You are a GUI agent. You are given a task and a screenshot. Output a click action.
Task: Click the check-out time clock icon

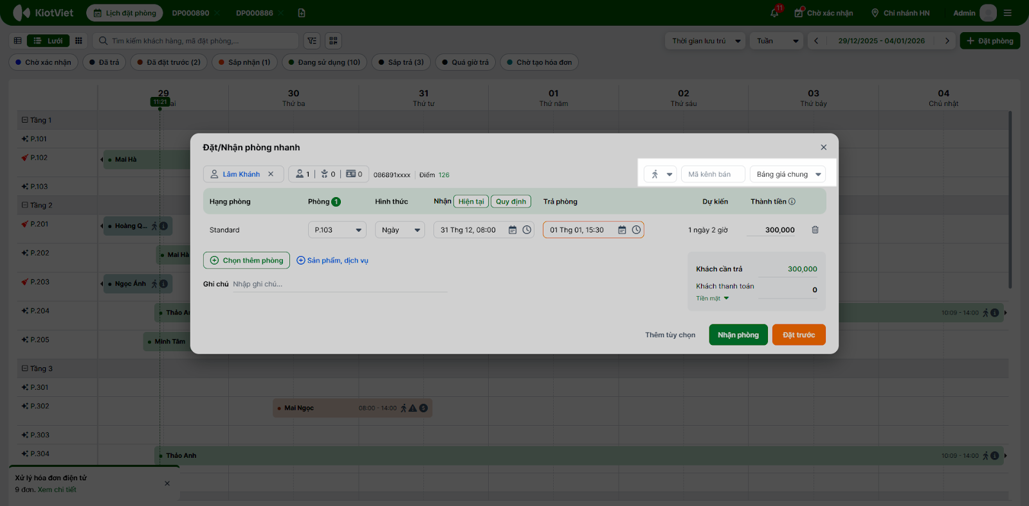coord(636,230)
